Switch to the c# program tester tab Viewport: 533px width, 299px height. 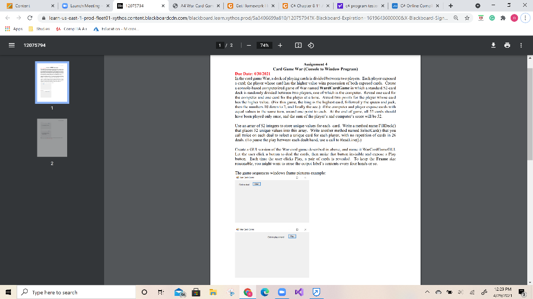click(361, 6)
